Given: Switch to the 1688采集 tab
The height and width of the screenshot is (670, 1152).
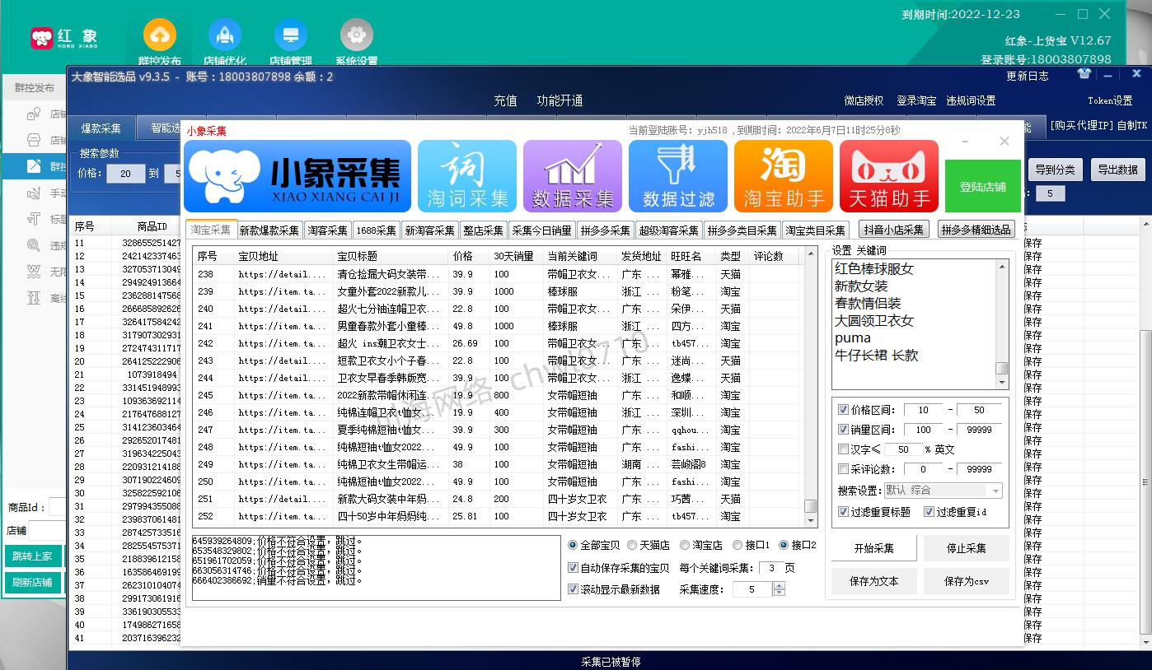Looking at the screenshot, I should point(378,230).
